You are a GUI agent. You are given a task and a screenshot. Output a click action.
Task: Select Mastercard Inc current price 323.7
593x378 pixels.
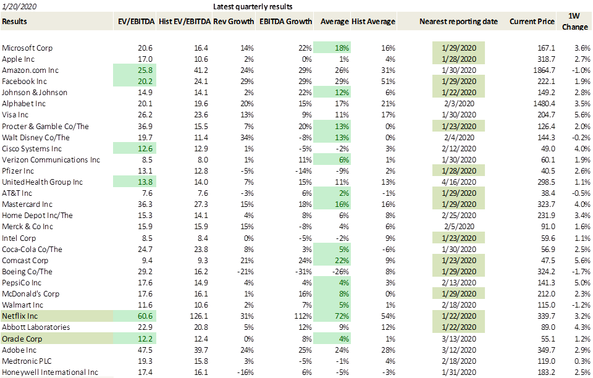pos(547,204)
